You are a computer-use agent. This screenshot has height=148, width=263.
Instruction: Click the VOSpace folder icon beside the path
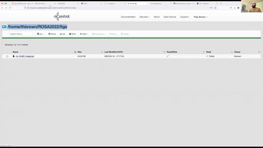[x=4, y=27]
